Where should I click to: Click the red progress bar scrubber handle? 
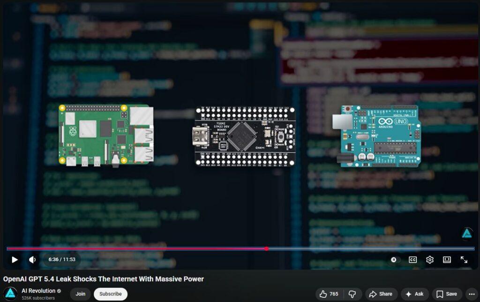pos(266,249)
